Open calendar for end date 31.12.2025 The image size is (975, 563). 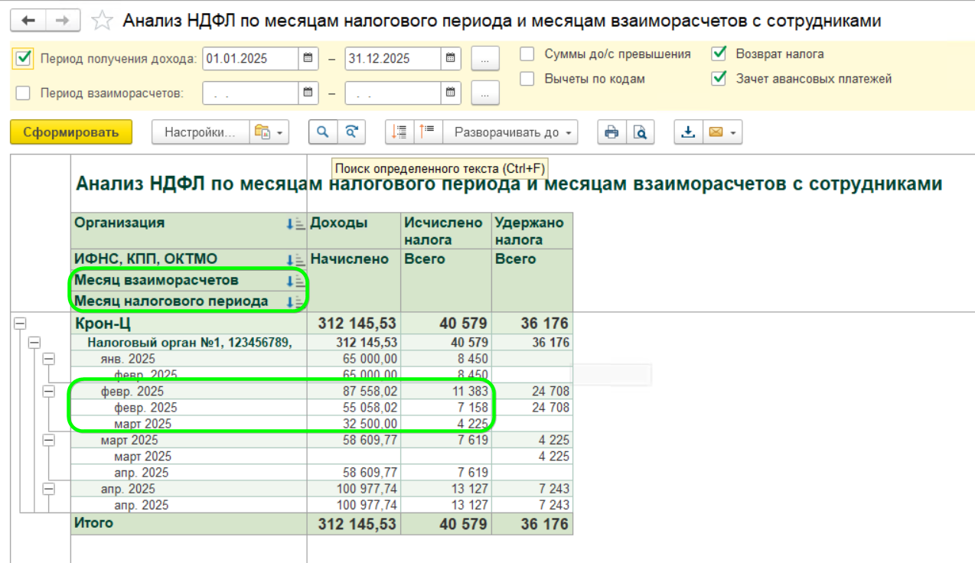pyautogui.click(x=451, y=58)
